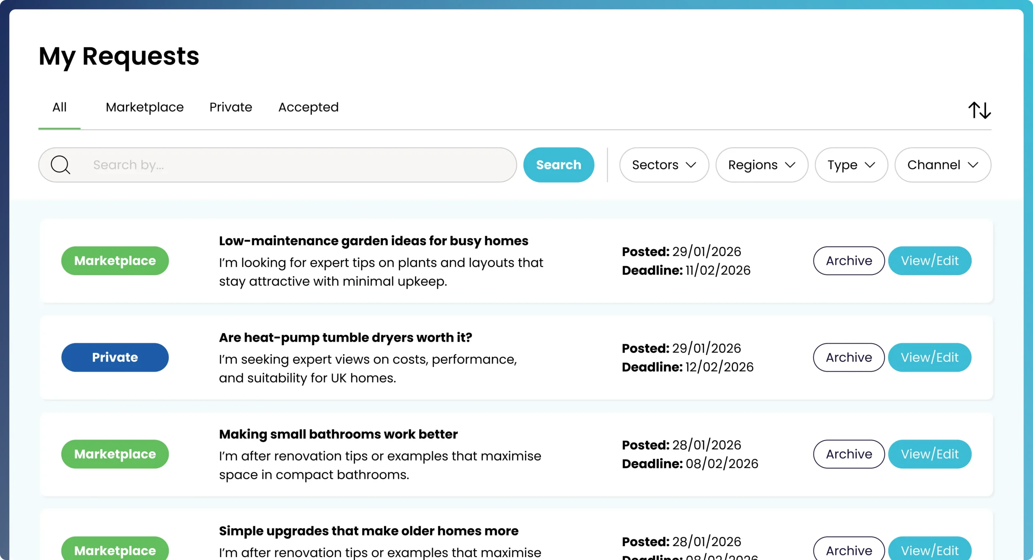
Task: Click the magnifier icon in search box
Action: pyautogui.click(x=61, y=165)
